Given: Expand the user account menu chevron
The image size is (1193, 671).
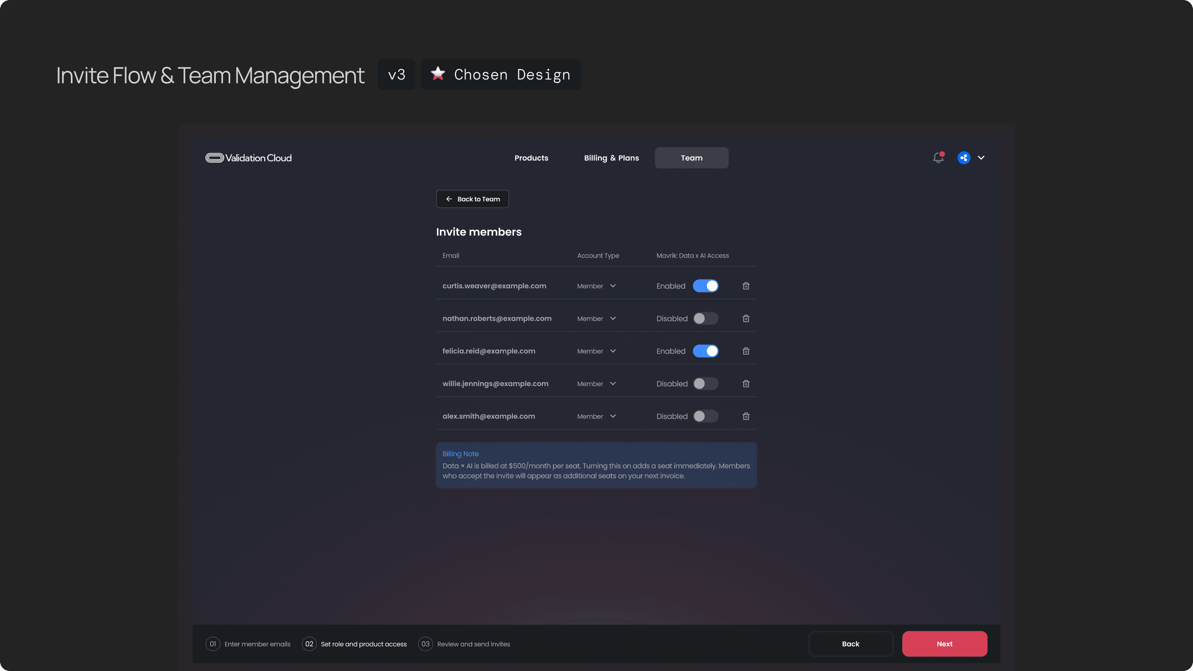Looking at the screenshot, I should (x=981, y=158).
